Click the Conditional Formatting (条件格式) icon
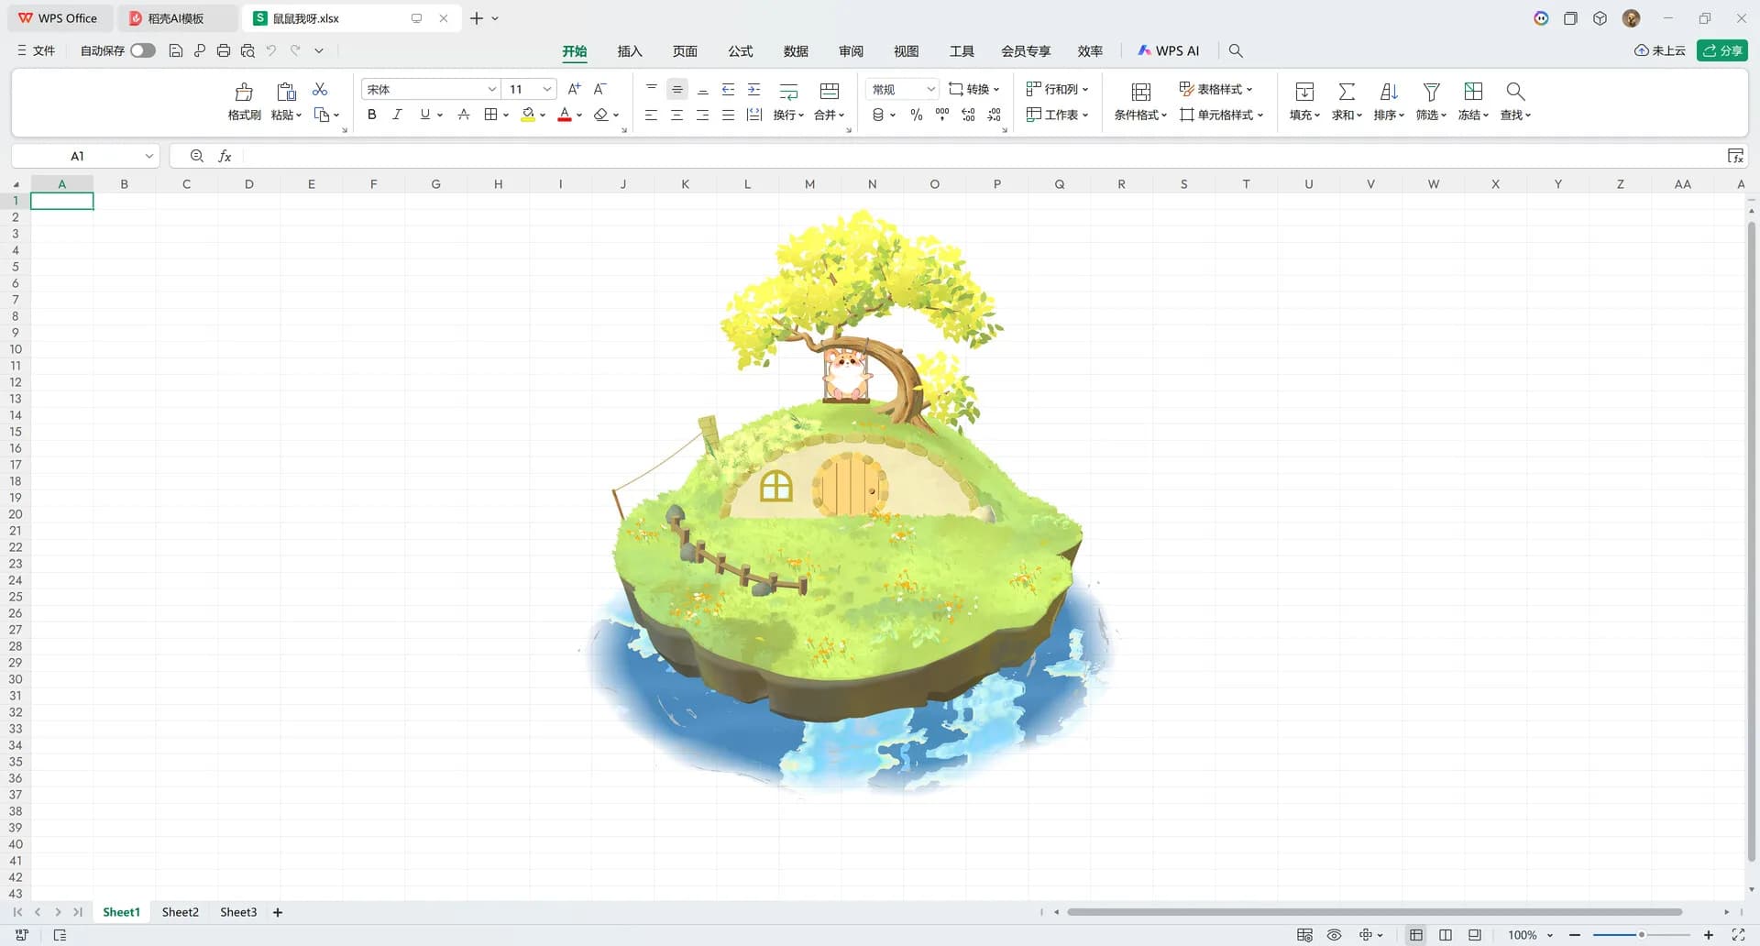Viewport: 1760px width, 946px height. (x=1140, y=92)
